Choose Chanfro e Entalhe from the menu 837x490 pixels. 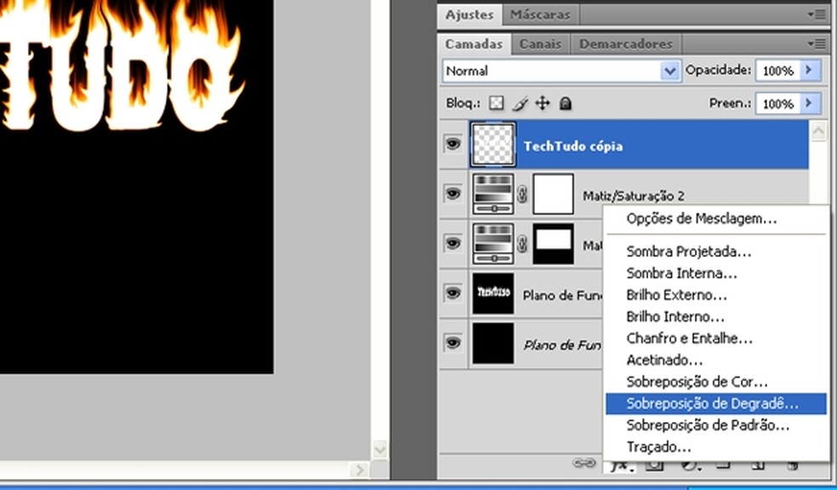tap(716, 338)
